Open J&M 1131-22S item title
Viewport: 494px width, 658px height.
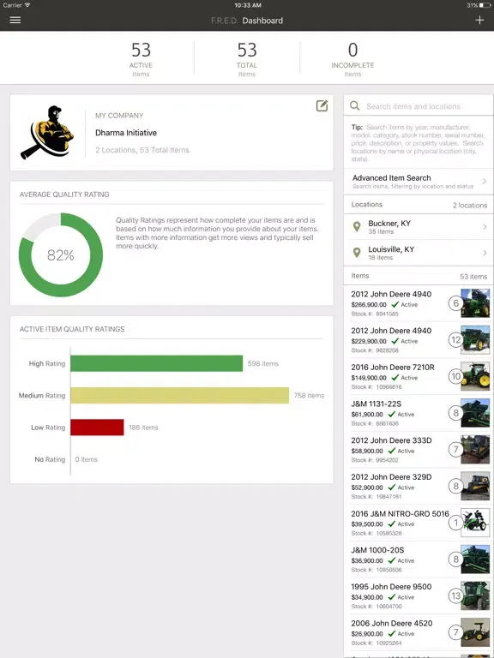(x=376, y=404)
